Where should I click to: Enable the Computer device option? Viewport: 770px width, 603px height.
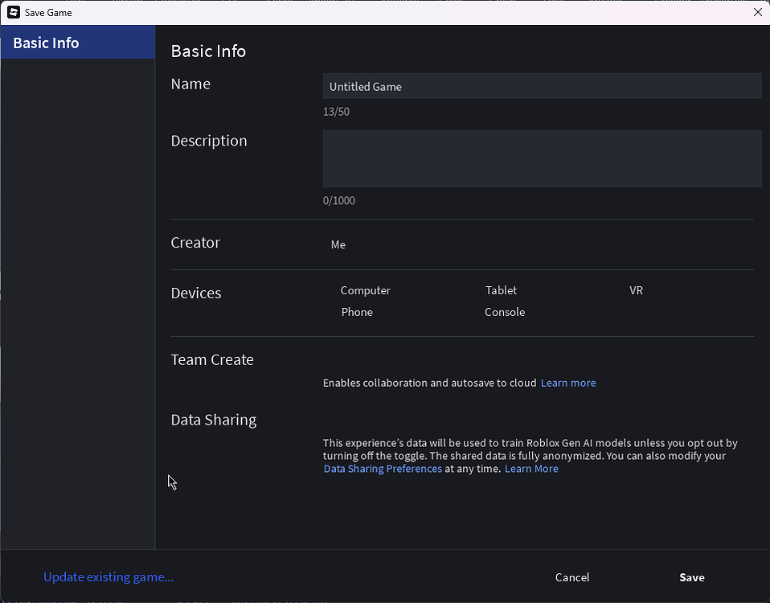[365, 290]
